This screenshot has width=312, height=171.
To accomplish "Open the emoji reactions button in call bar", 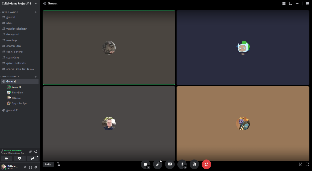I will click(x=194, y=164).
